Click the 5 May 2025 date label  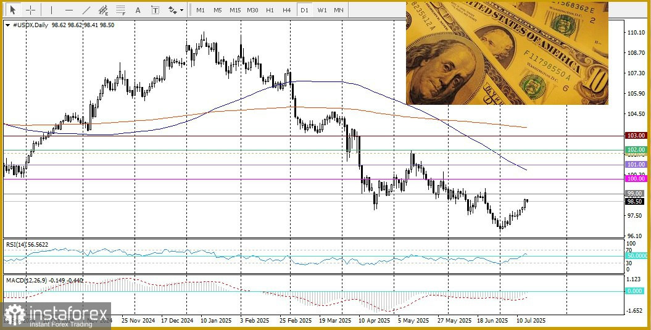413,321
